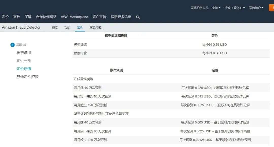Image resolution: width=274 pixels, height=147 pixels.
Task: Open AWS Marketplace menu item
Action: (74, 17)
